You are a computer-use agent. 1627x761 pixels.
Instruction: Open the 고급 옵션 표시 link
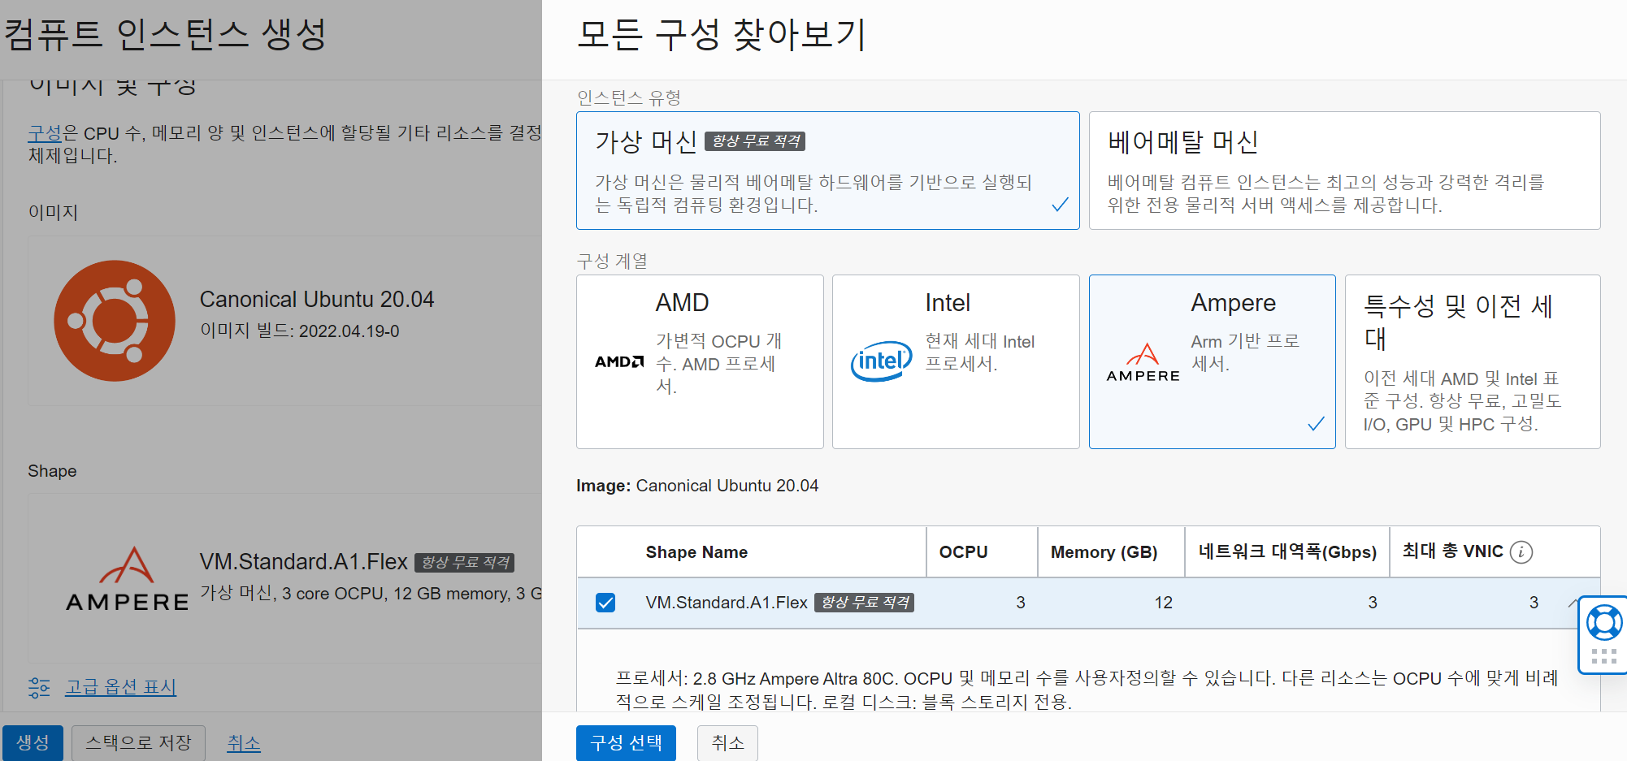[120, 687]
